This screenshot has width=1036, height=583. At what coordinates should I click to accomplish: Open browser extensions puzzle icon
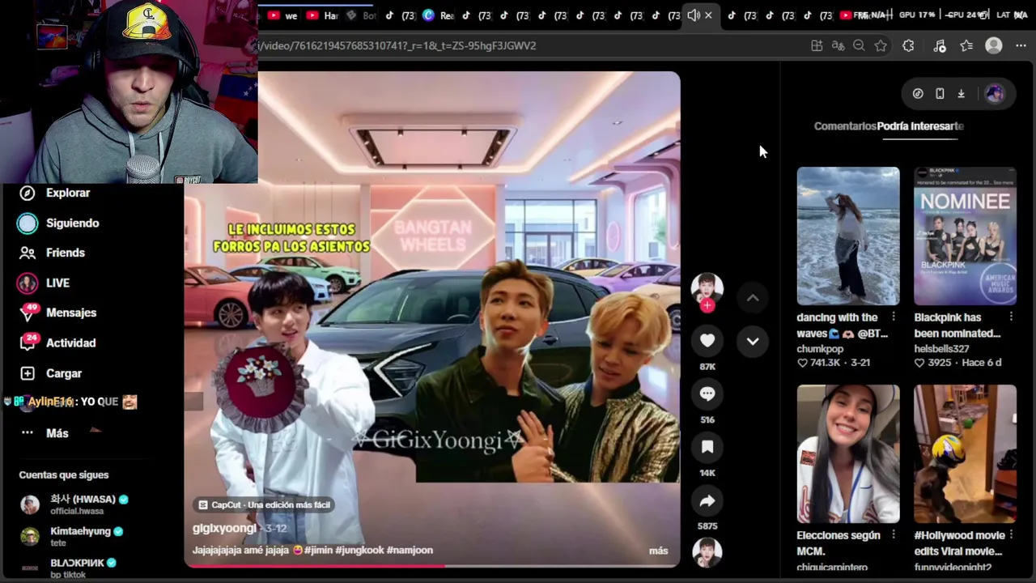[908, 46]
